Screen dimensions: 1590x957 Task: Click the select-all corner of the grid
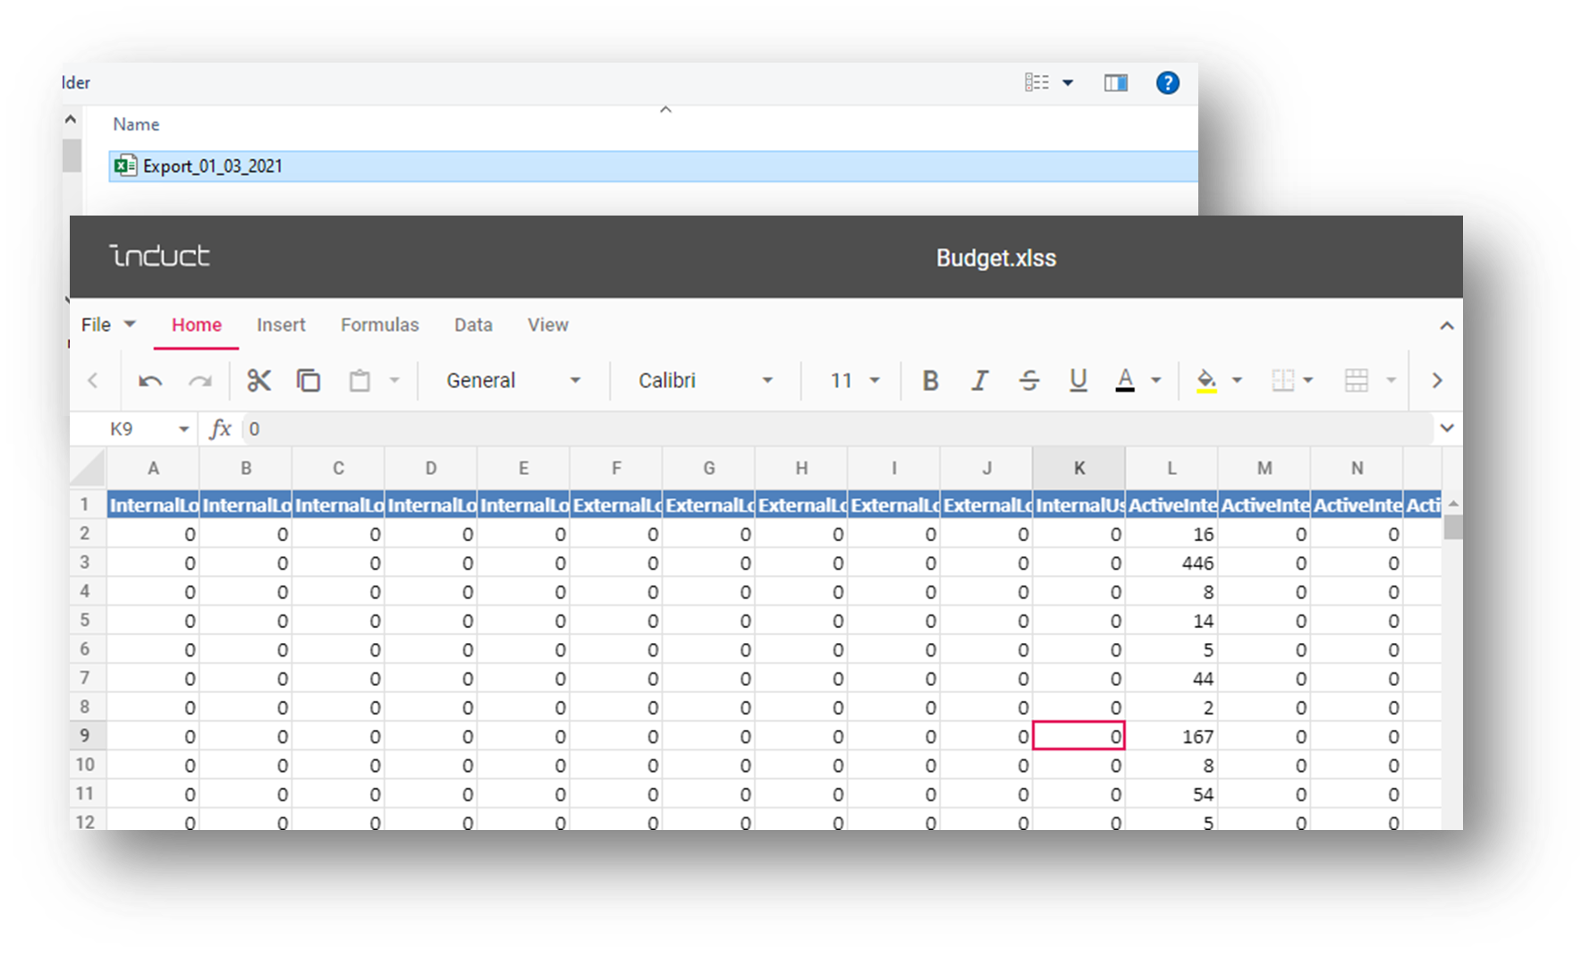[88, 468]
